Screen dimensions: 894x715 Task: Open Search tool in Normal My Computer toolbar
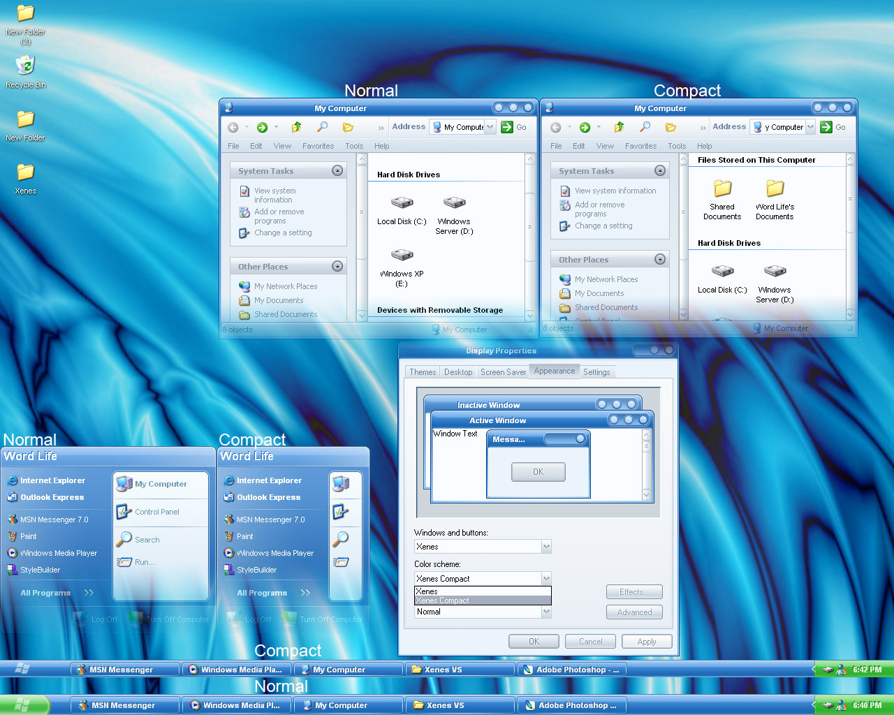[322, 127]
